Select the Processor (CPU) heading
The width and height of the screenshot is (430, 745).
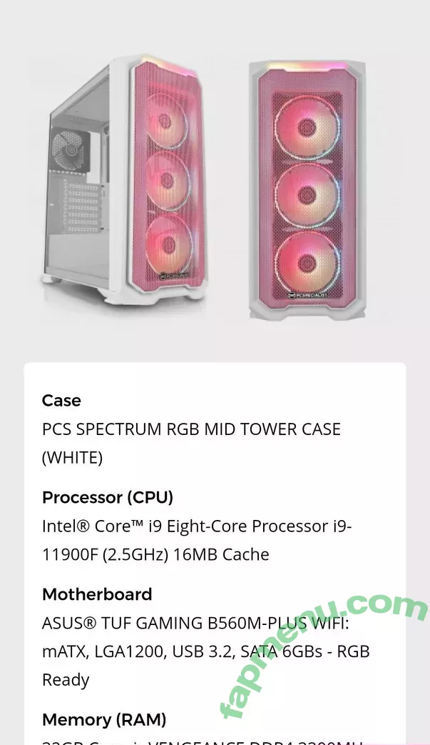(108, 497)
